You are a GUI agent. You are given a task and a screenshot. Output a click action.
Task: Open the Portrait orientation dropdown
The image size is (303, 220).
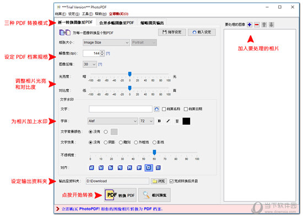[x=144, y=42]
